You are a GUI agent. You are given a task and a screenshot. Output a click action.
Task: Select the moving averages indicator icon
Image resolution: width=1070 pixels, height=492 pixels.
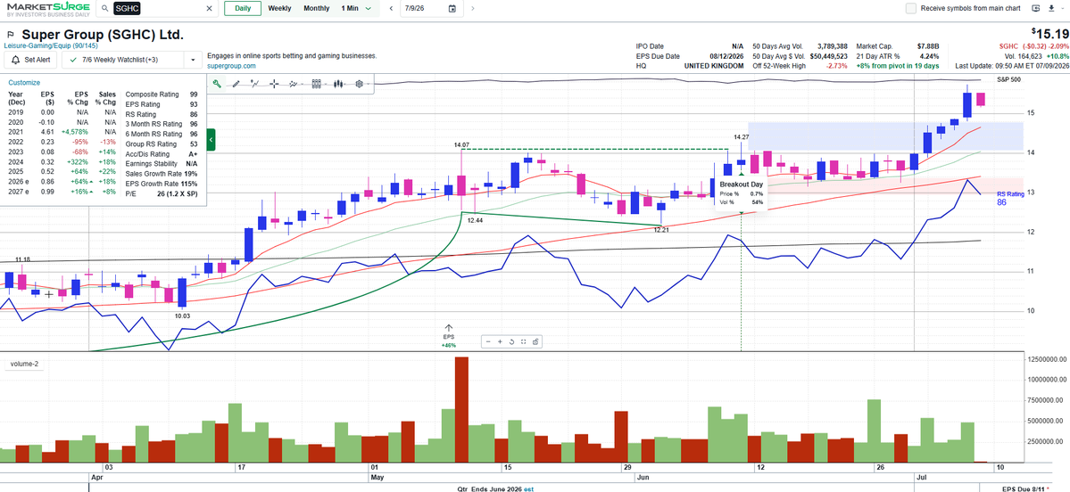pyautogui.click(x=293, y=84)
